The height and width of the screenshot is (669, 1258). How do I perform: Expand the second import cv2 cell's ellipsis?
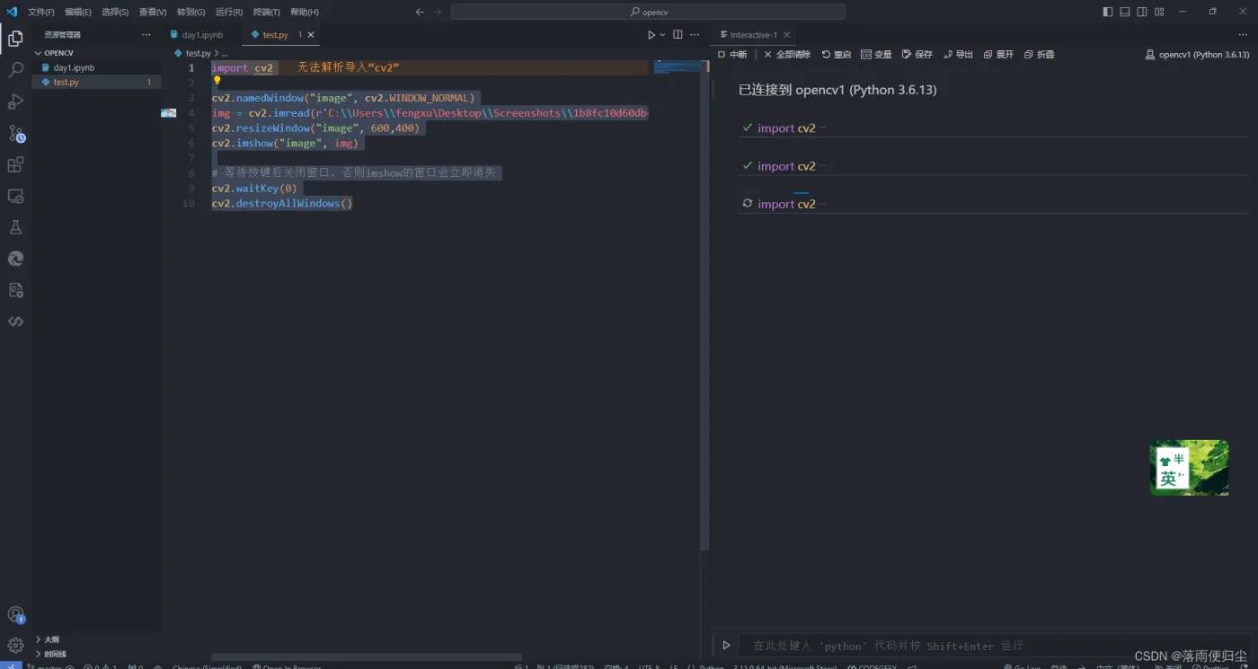pos(822,166)
